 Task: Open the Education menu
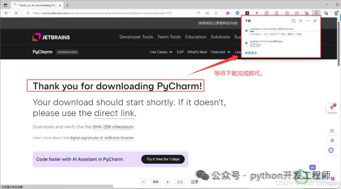pyautogui.click(x=195, y=37)
